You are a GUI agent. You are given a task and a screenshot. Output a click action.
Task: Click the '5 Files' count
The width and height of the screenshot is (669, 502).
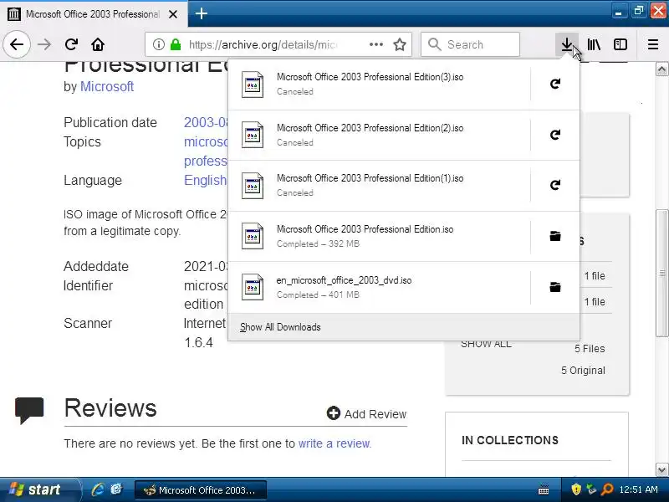pyautogui.click(x=590, y=349)
